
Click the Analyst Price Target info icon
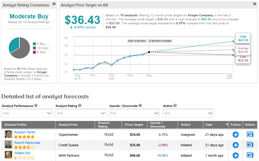click(x=254, y=4)
